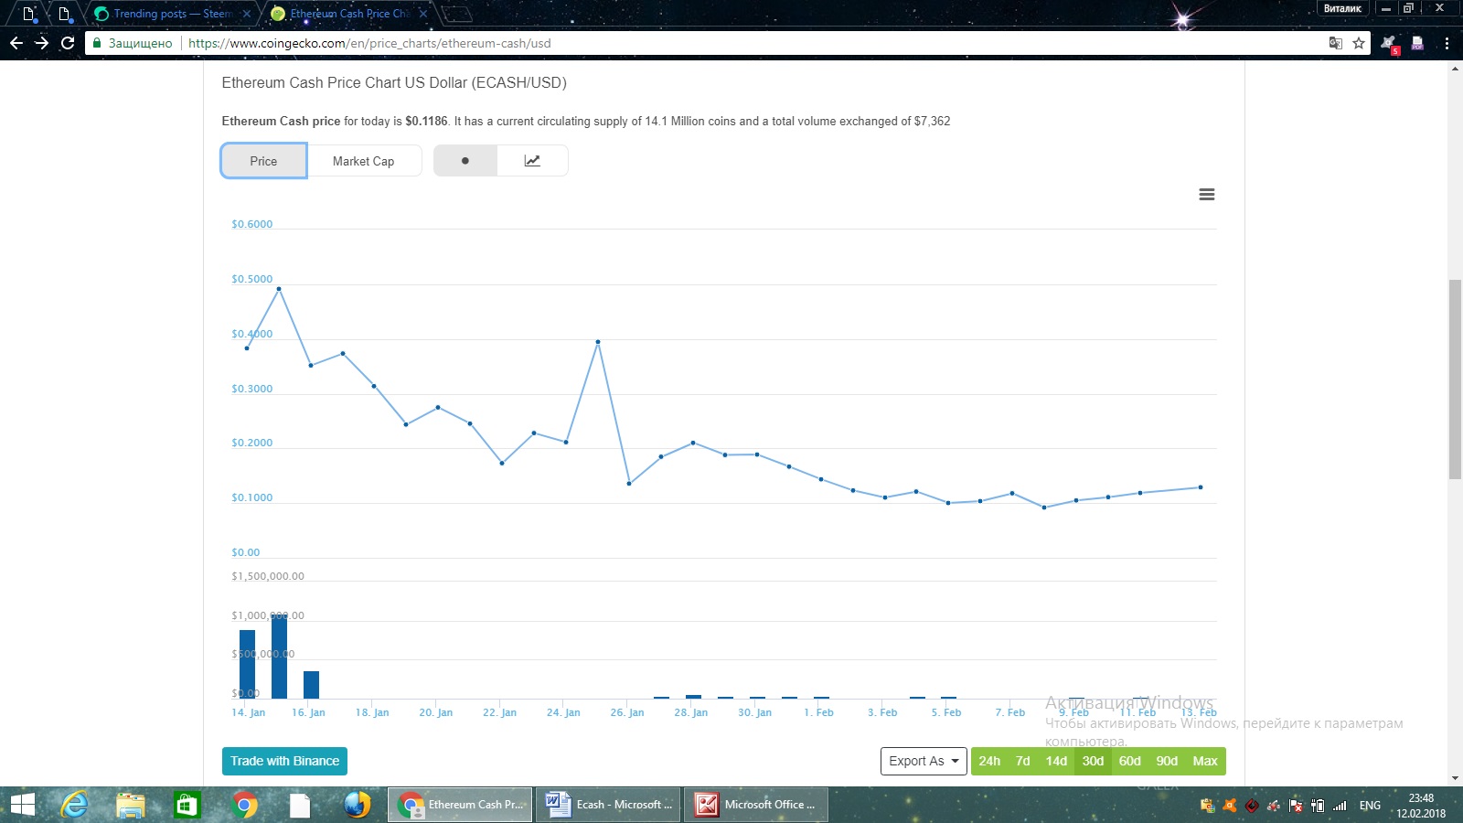Viewport: 1463px width, 823px height.
Task: View site security info via lock icon
Action: 97,43
